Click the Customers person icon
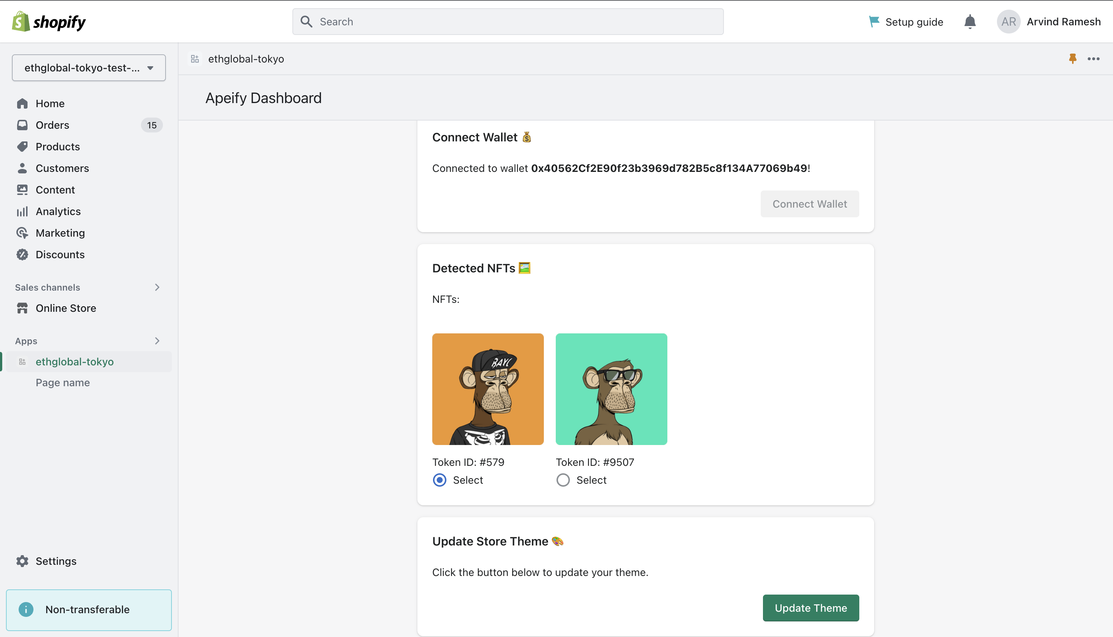Viewport: 1113px width, 637px height. click(22, 168)
